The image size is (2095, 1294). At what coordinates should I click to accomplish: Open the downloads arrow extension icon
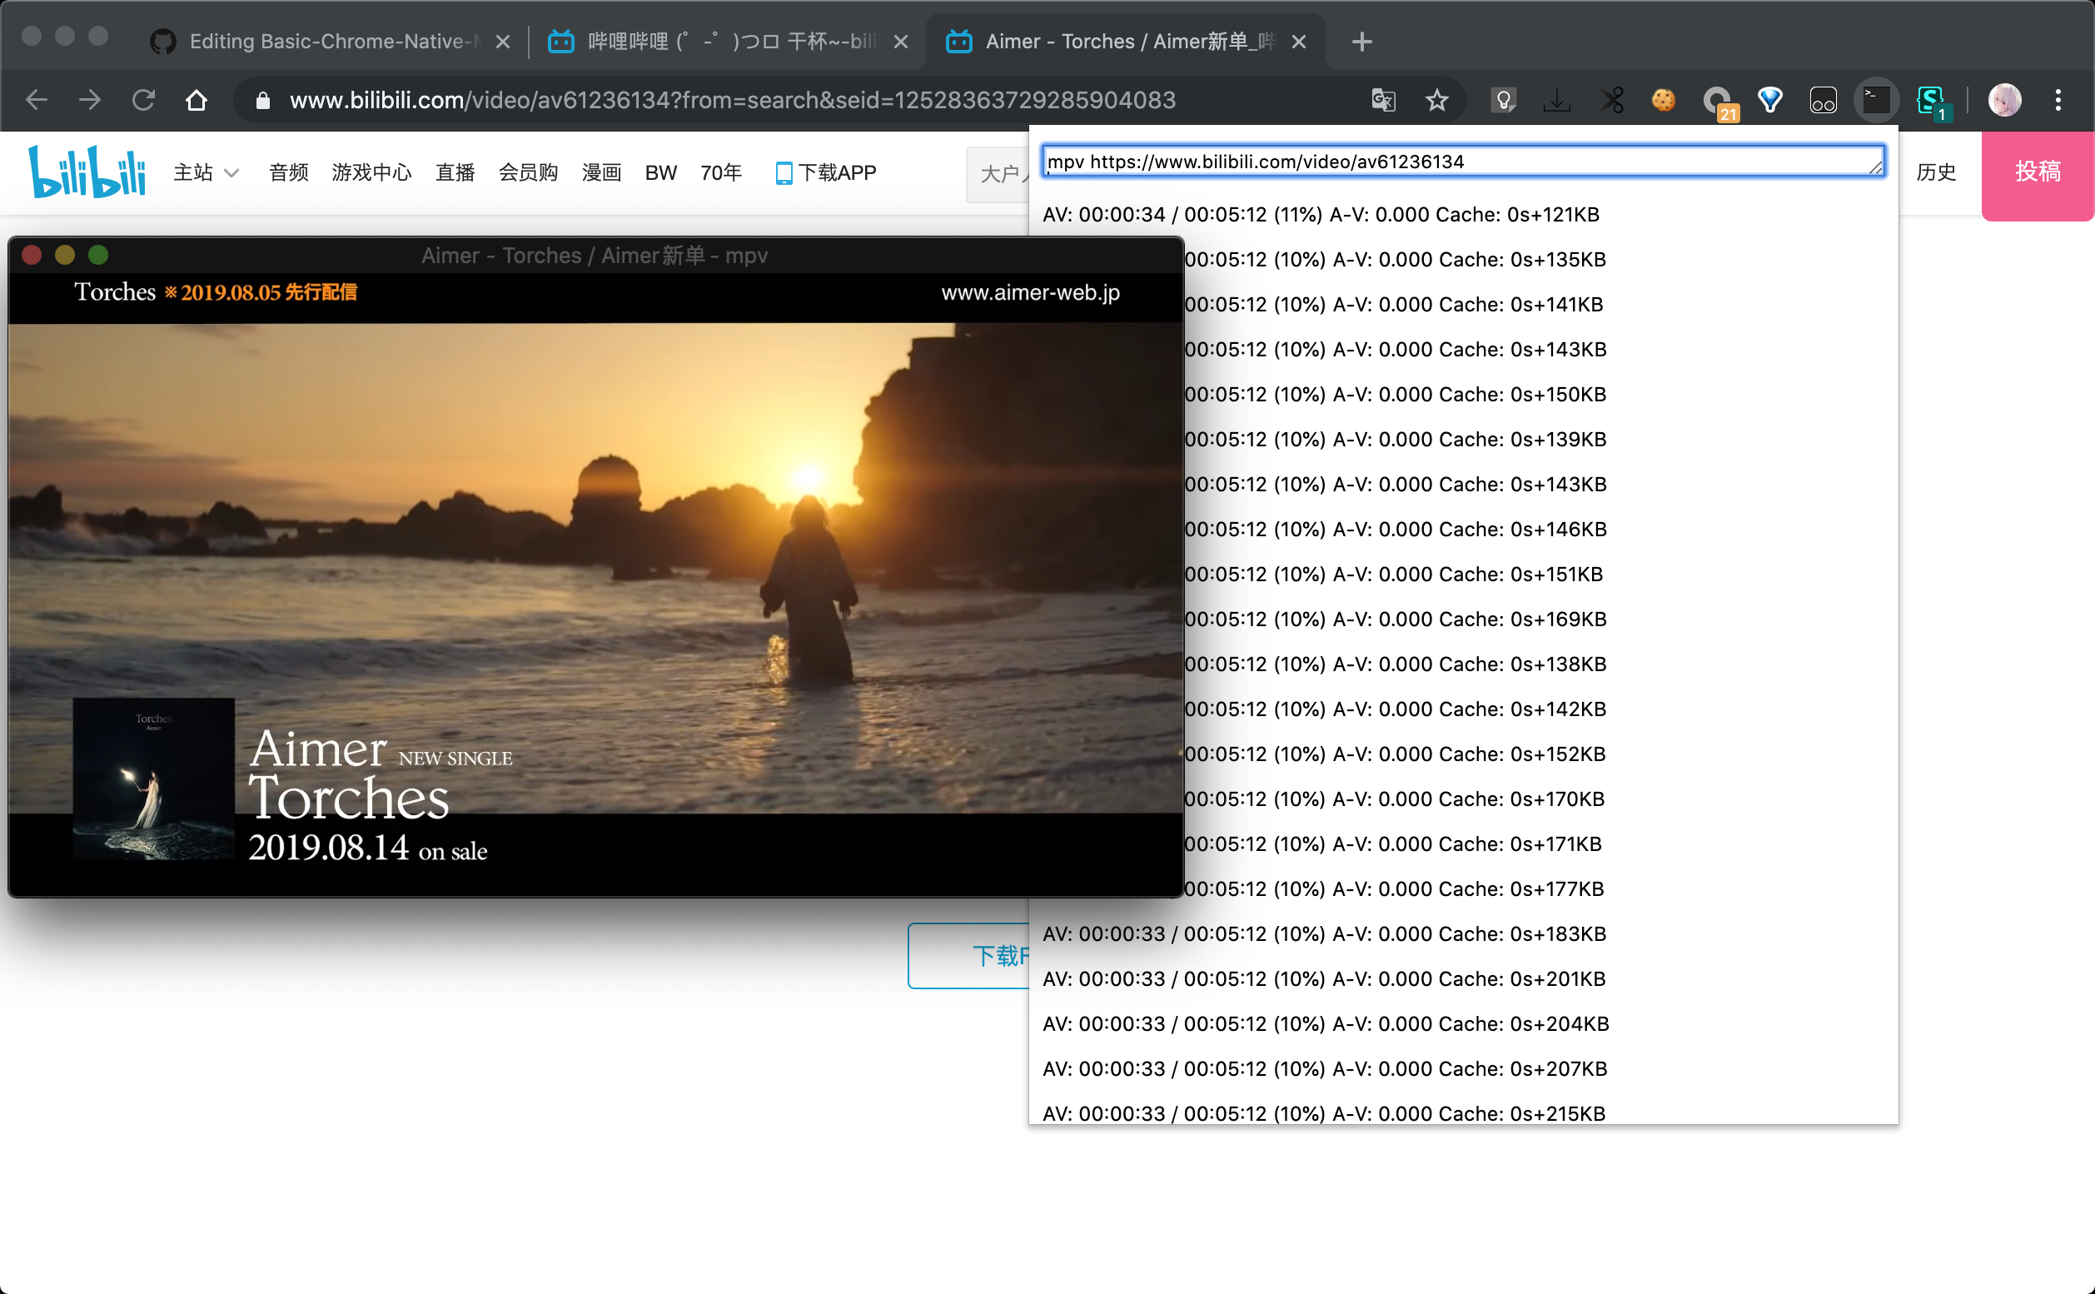tap(1557, 100)
